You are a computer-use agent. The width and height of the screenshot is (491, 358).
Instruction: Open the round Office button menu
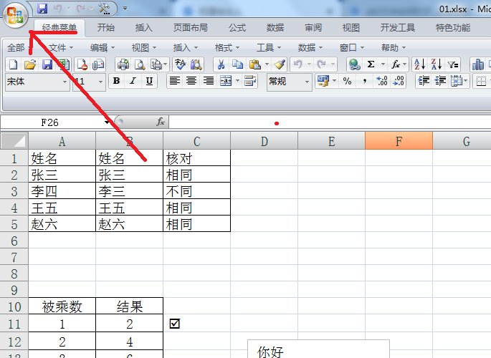click(x=15, y=15)
